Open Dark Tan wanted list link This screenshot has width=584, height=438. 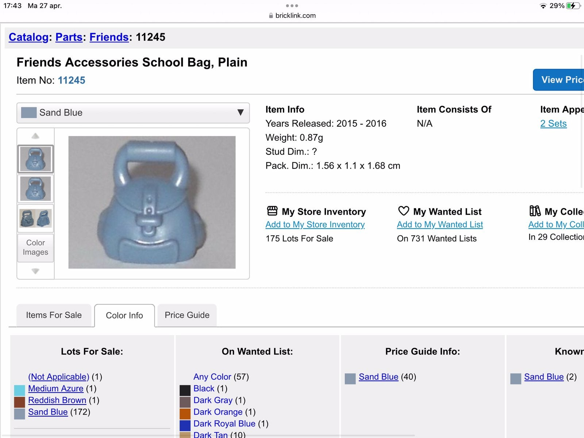click(211, 434)
